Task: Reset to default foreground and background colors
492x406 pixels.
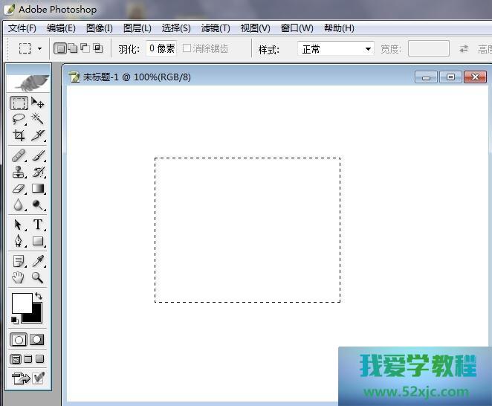Action: coord(15,320)
